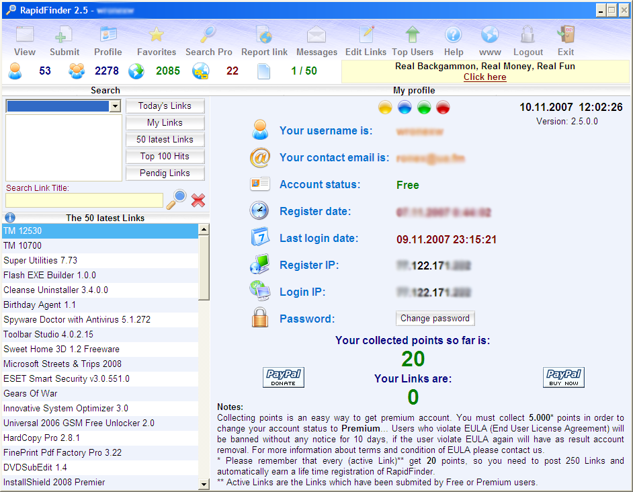The image size is (633, 492).
Task: Select Toolbar Studio 4.0.2.15 entry
Action: click(x=100, y=335)
